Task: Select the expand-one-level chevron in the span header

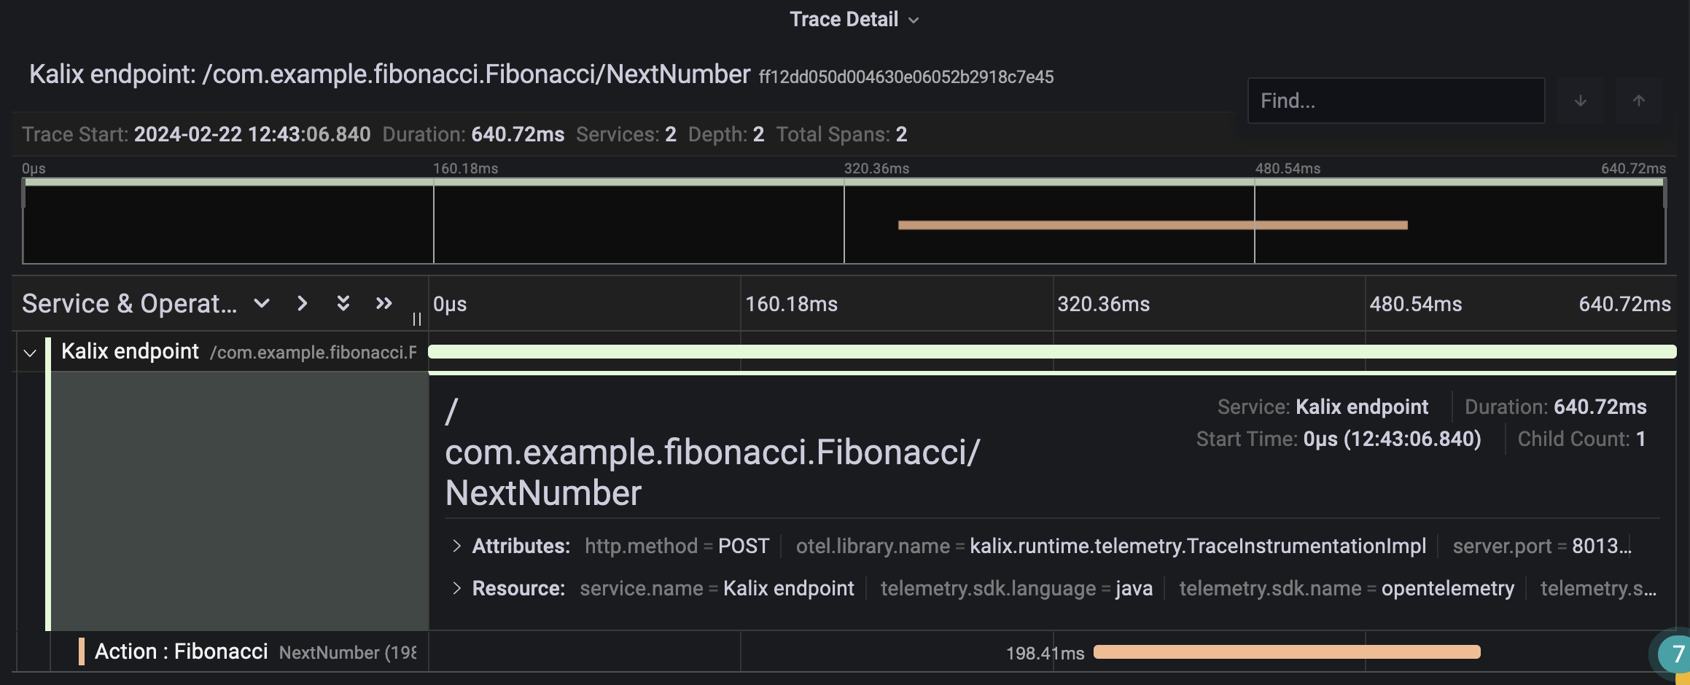Action: point(302,304)
